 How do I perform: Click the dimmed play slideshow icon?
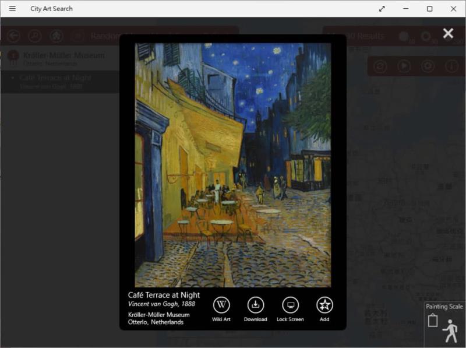pos(404,66)
